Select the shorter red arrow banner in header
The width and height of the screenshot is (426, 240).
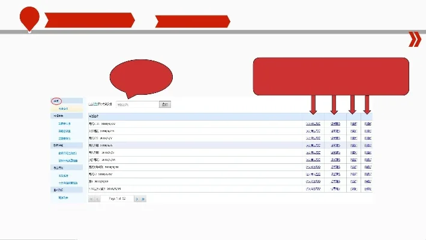pyautogui.click(x=192, y=21)
